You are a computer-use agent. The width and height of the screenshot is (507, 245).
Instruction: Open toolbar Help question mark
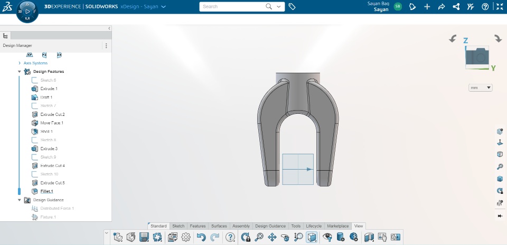click(230, 238)
